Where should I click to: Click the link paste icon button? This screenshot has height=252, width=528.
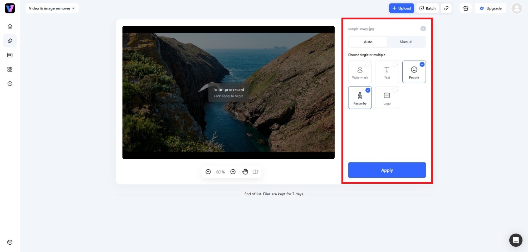pos(446,8)
